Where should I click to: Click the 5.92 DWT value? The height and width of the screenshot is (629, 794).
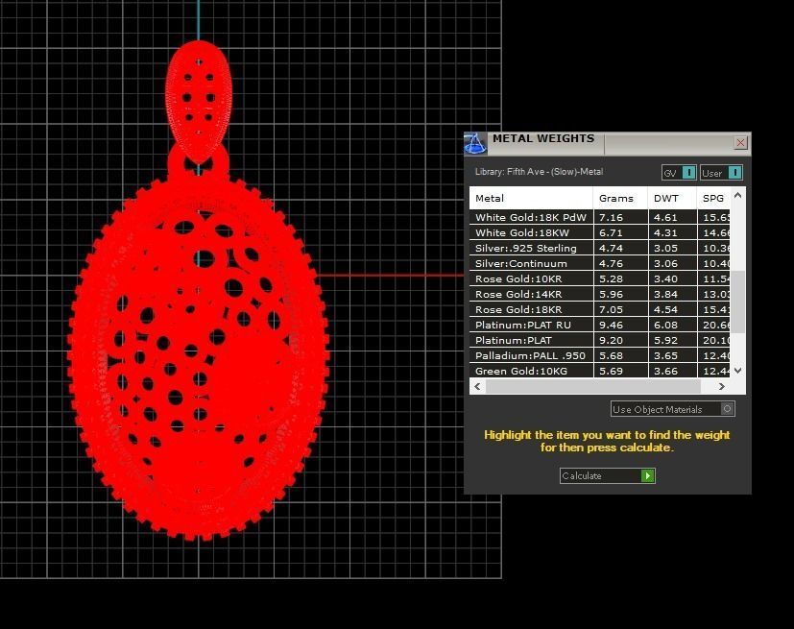(665, 340)
